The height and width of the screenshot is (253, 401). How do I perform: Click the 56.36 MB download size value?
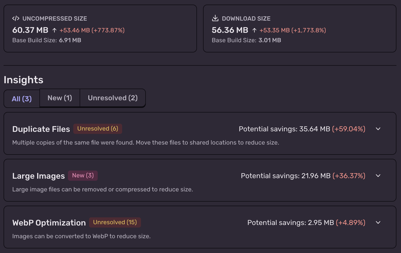[x=230, y=30]
